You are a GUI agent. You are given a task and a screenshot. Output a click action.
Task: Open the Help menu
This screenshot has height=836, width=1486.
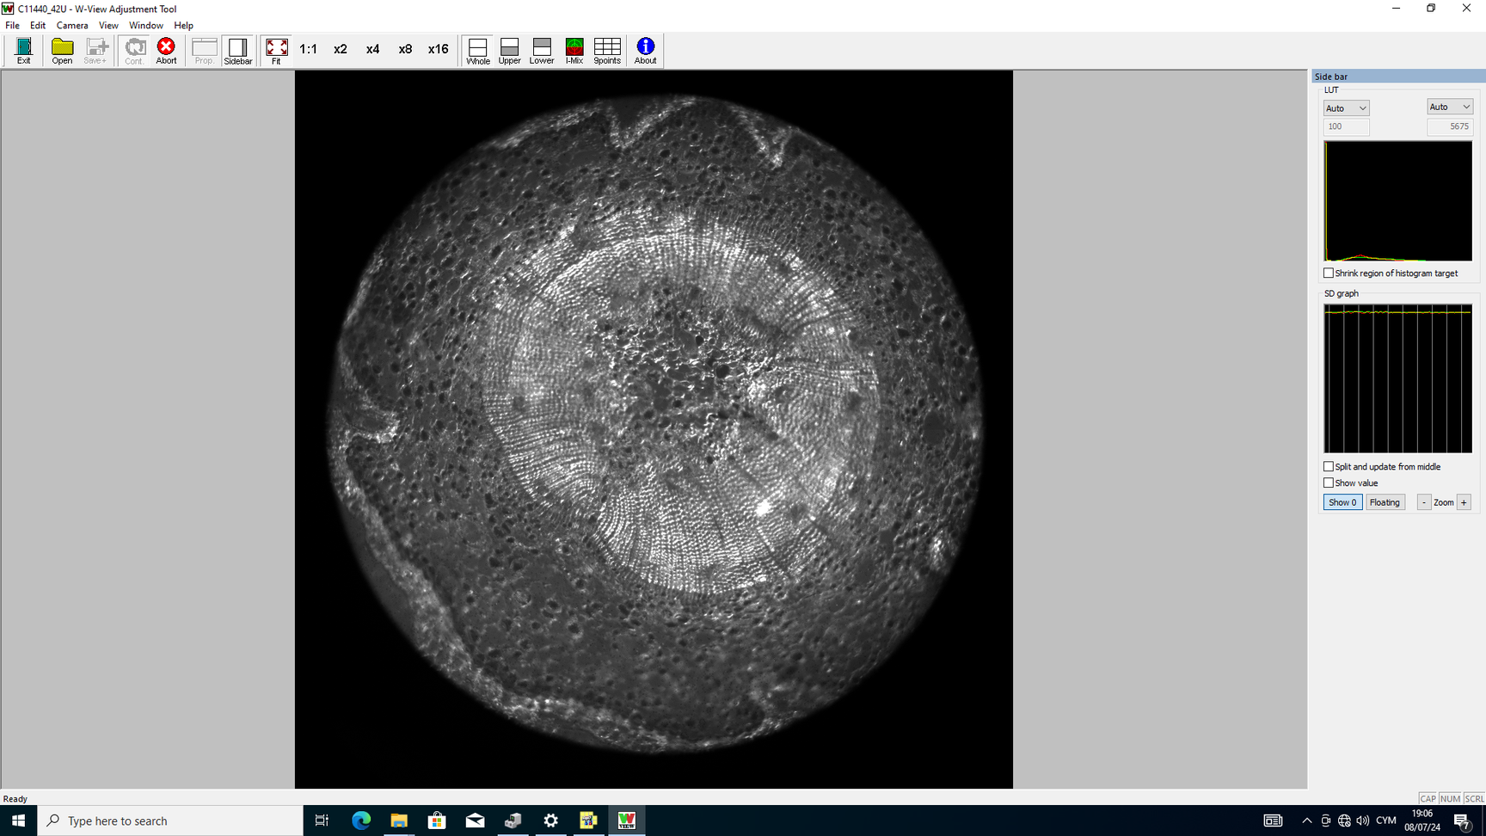[184, 26]
